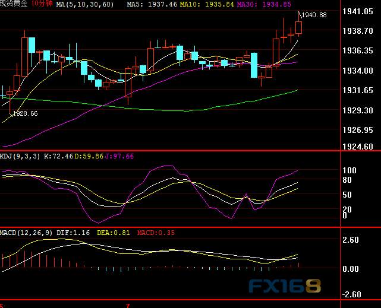Click the KDJ axis label 100

(x=349, y=170)
